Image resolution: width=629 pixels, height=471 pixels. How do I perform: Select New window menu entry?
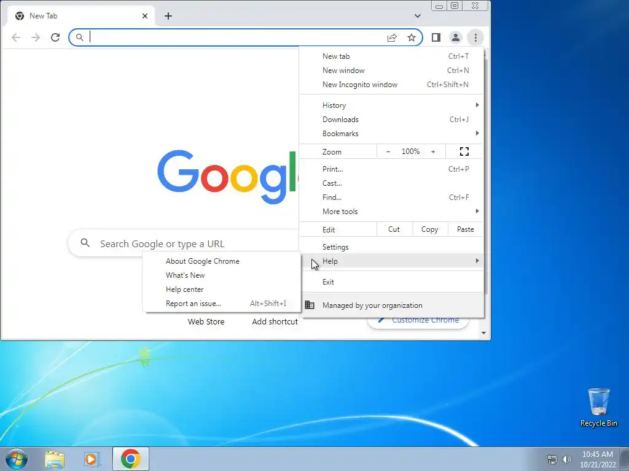click(391, 71)
